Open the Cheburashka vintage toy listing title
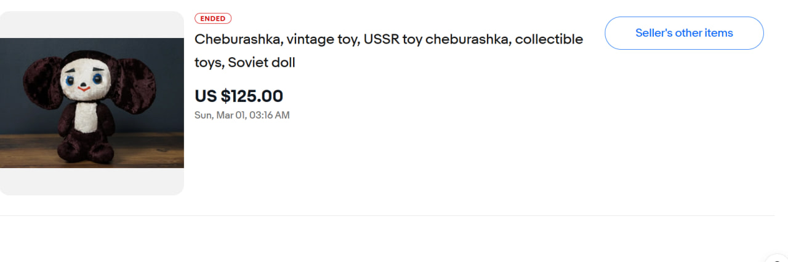The width and height of the screenshot is (788, 262). [388, 50]
